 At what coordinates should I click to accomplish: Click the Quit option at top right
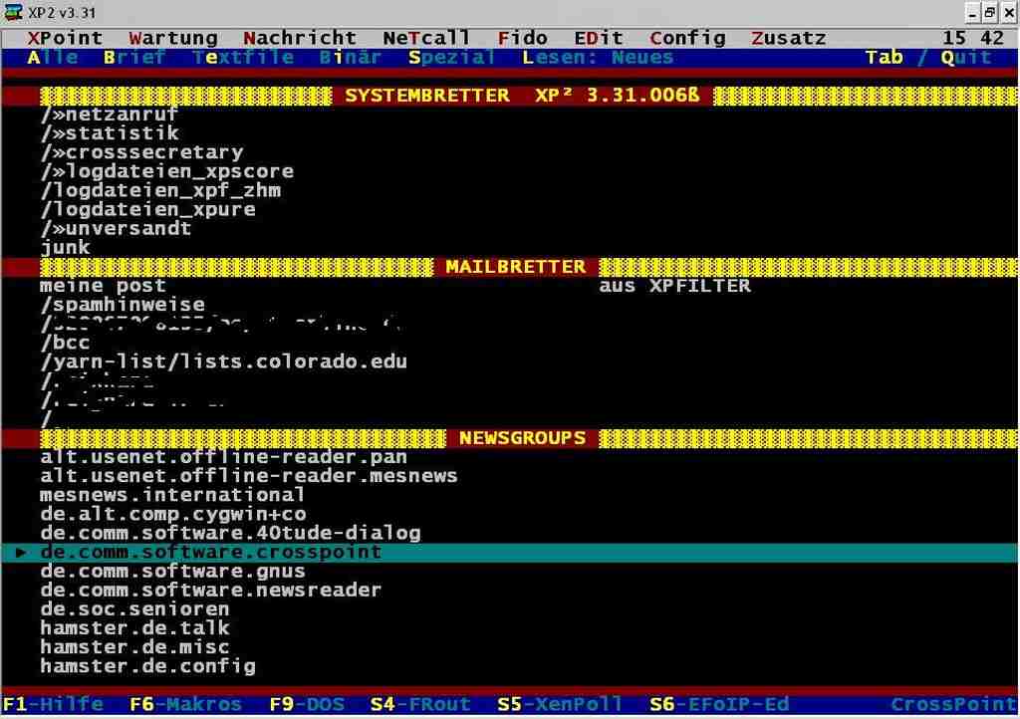(965, 58)
